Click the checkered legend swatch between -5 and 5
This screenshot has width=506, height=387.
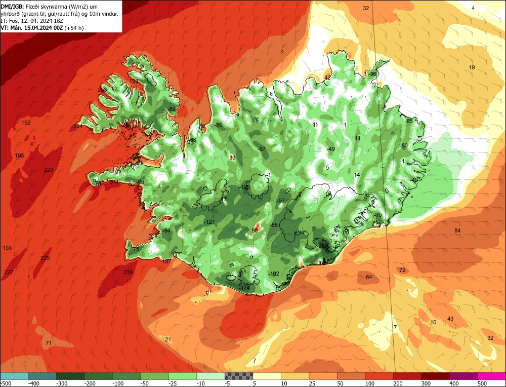click(239, 376)
